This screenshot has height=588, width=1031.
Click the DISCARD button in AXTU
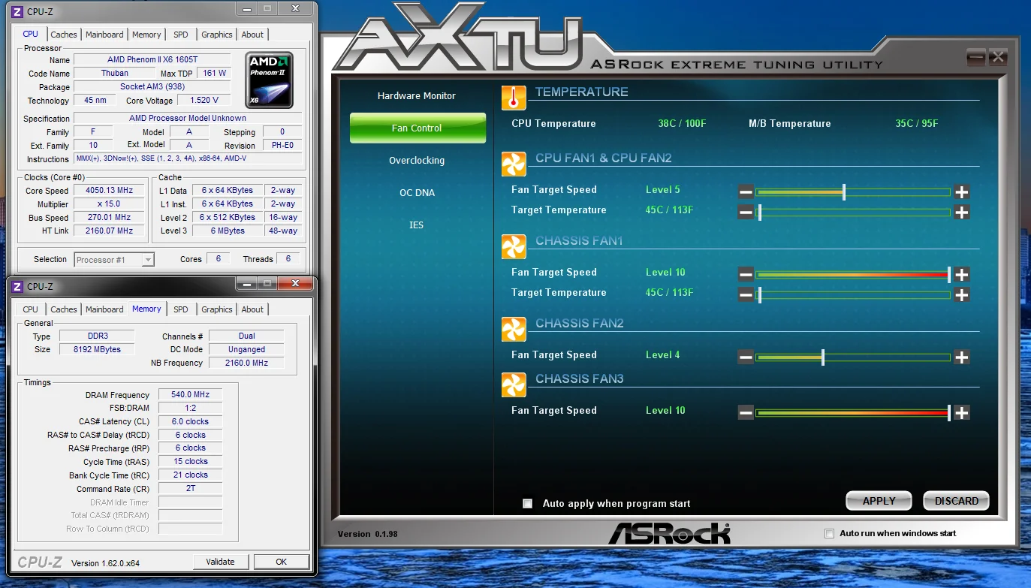click(x=957, y=501)
